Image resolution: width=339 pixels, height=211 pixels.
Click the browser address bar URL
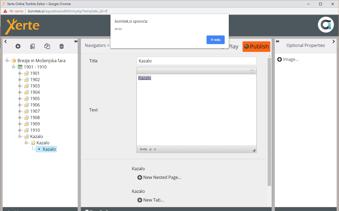(x=68, y=11)
